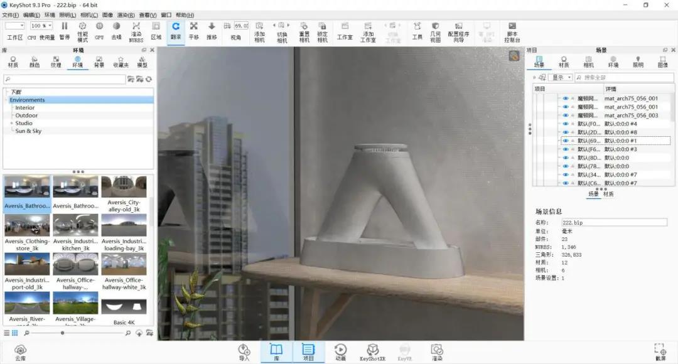
Task: Open the 帮助(H) menu
Action: click(184, 15)
